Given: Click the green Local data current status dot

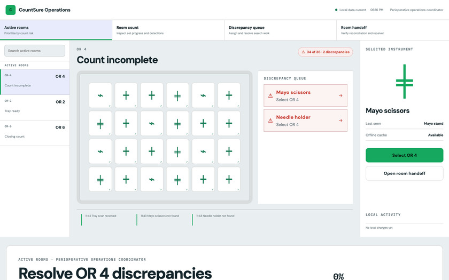Looking at the screenshot, I should tap(336, 10).
